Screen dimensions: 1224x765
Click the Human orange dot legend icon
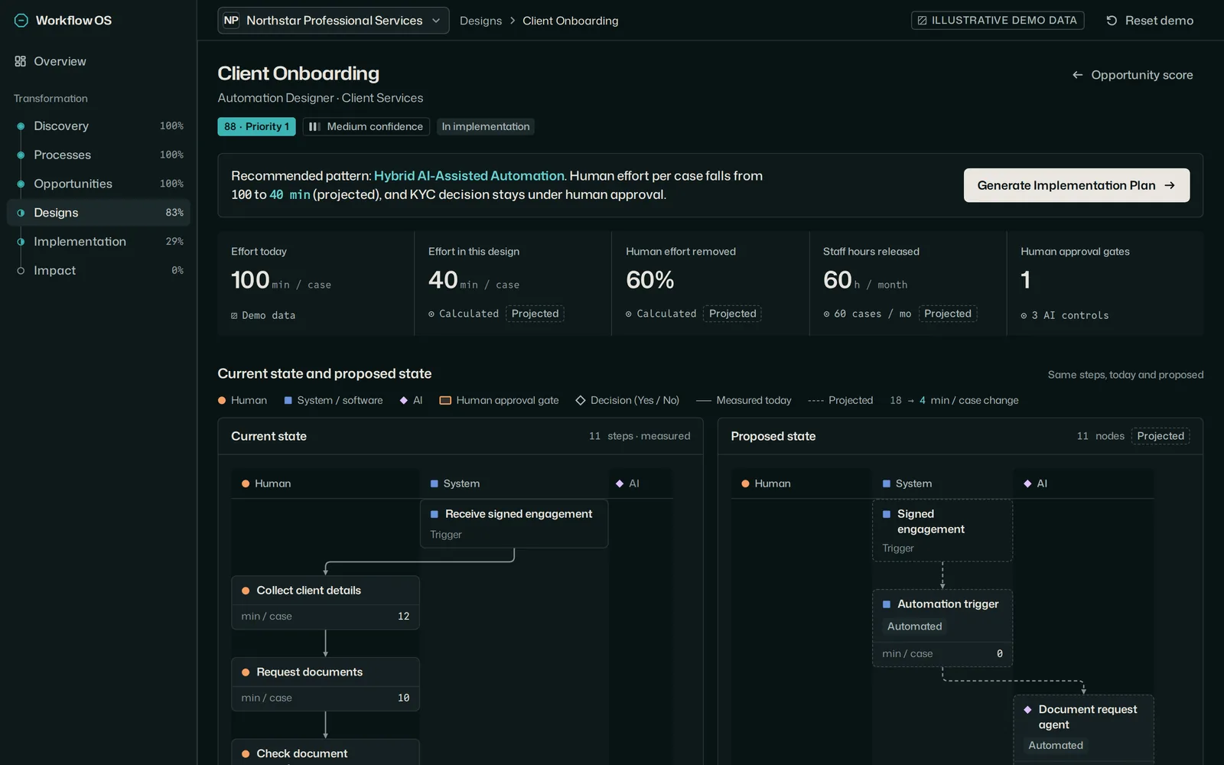point(222,400)
